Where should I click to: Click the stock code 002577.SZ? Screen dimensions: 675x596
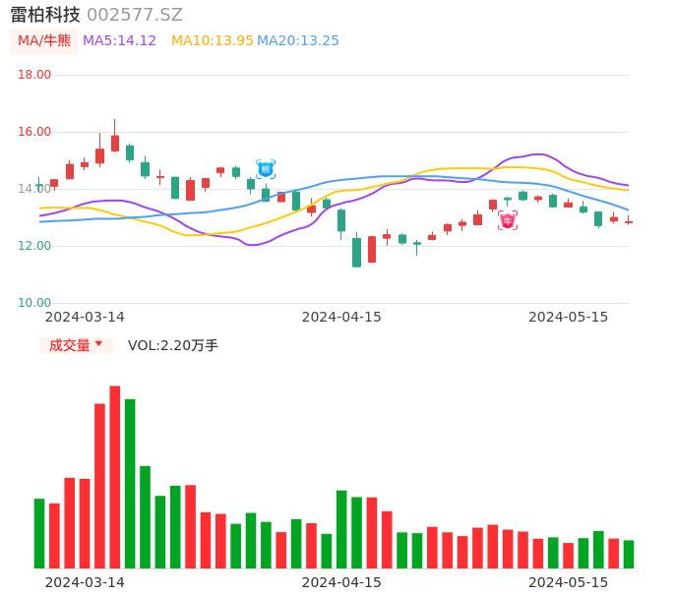135,15
